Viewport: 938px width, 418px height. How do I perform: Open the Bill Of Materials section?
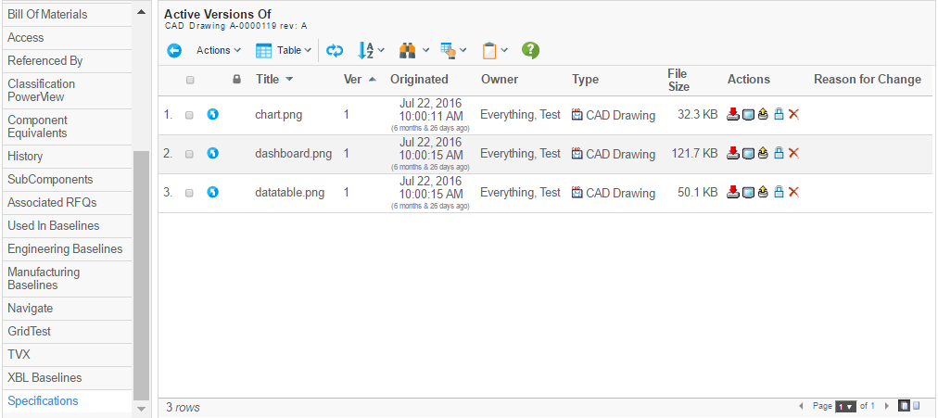[x=47, y=15]
